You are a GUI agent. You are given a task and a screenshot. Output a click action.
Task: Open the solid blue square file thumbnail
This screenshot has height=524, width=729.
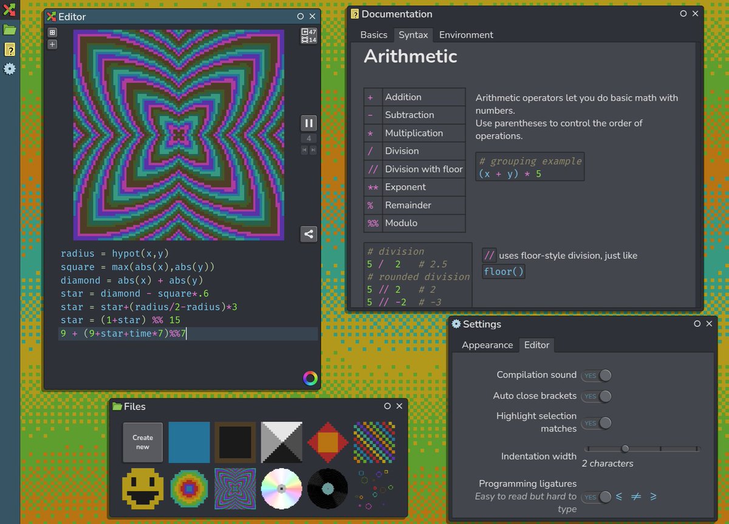[x=189, y=443]
